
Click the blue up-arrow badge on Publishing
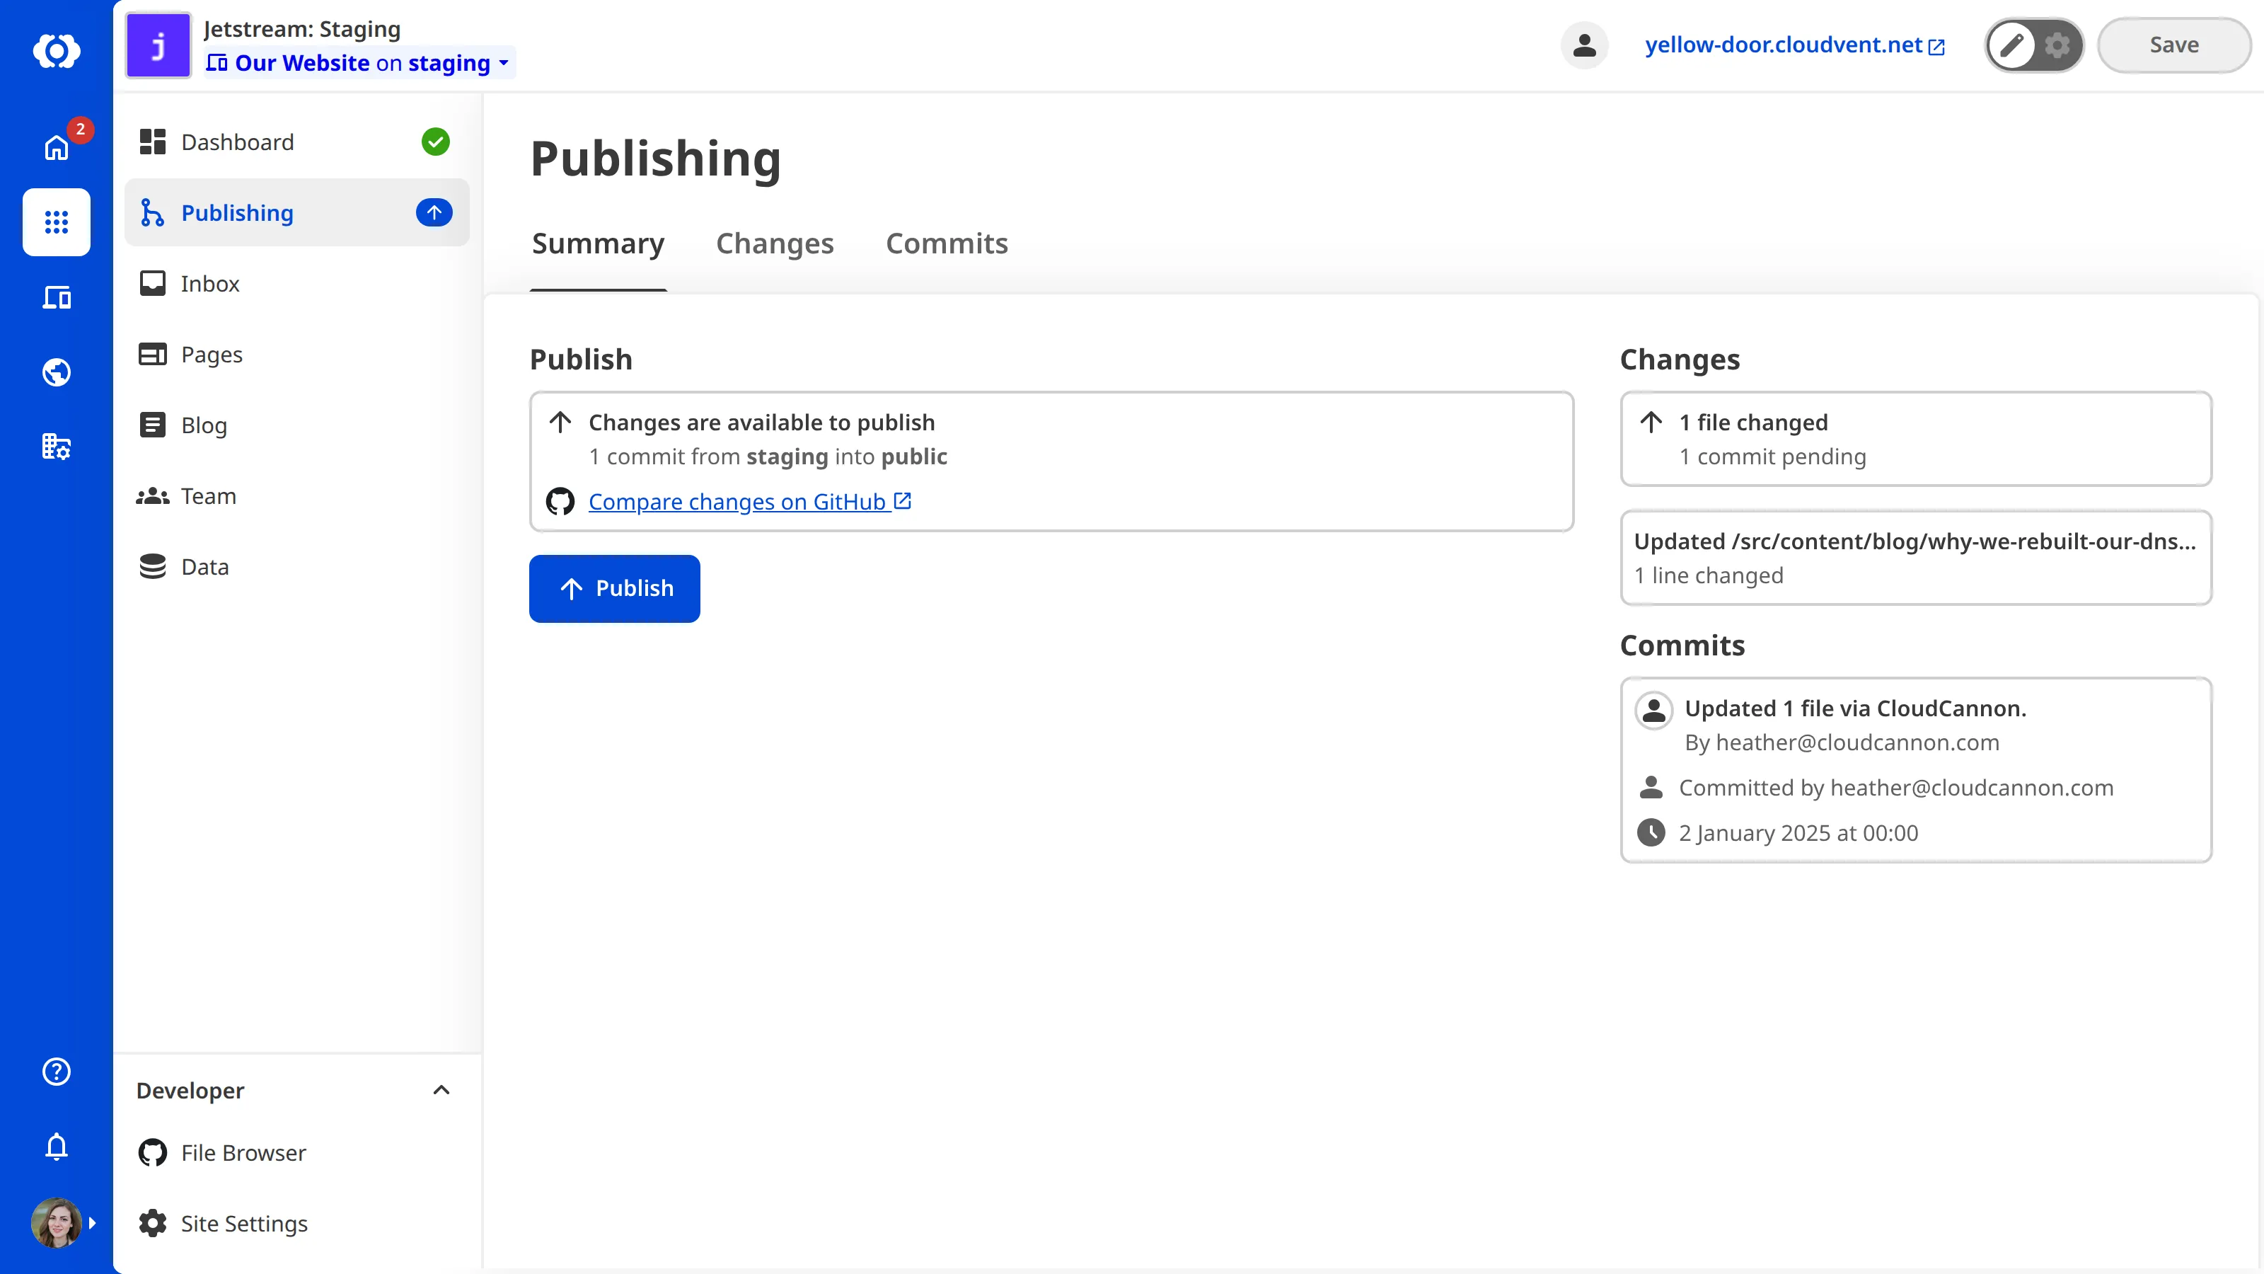click(x=434, y=212)
